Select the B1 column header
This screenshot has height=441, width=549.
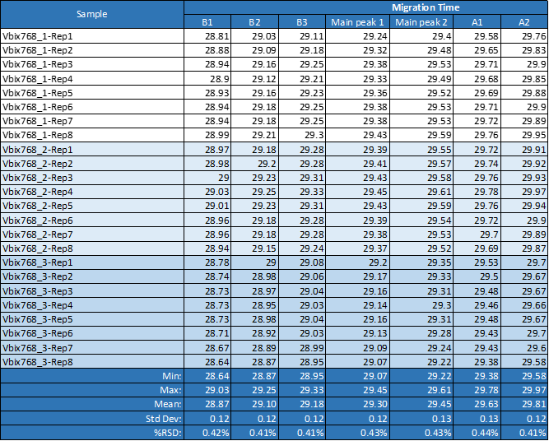click(207, 22)
